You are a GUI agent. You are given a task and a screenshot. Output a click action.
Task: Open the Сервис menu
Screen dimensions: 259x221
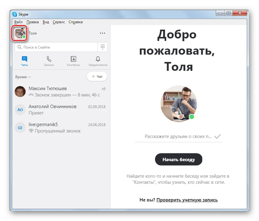click(59, 22)
